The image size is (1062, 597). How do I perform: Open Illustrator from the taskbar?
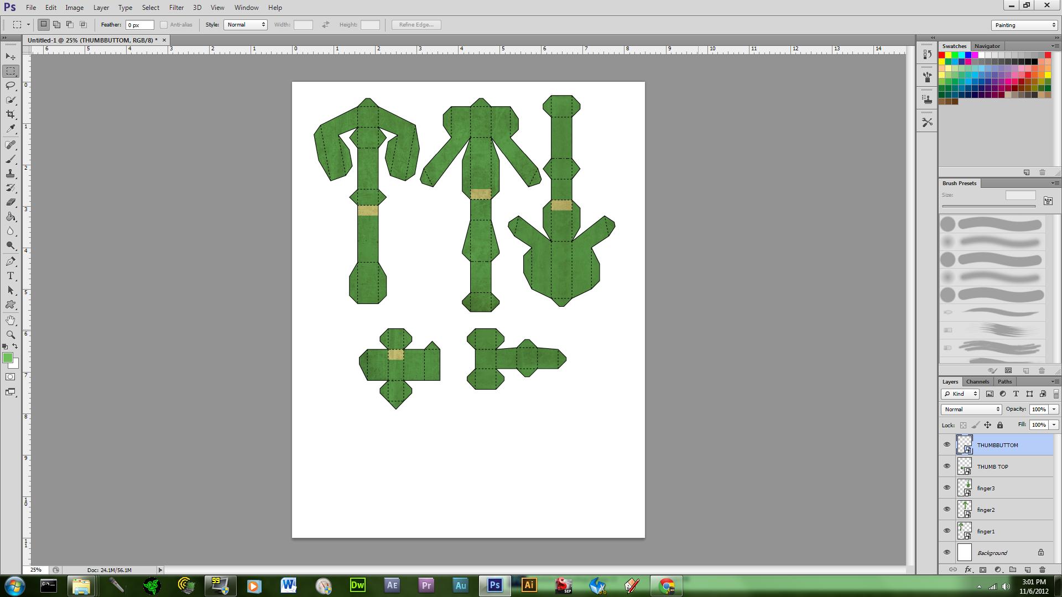click(529, 585)
